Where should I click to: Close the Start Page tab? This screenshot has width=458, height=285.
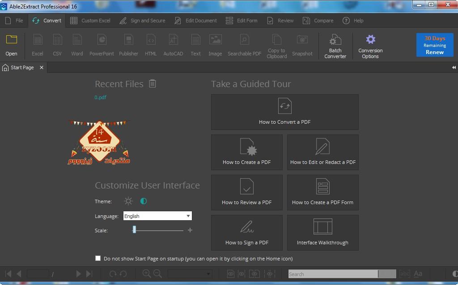point(42,67)
